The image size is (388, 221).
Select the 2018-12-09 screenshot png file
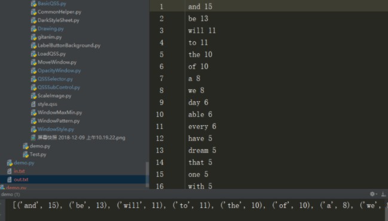click(81, 138)
